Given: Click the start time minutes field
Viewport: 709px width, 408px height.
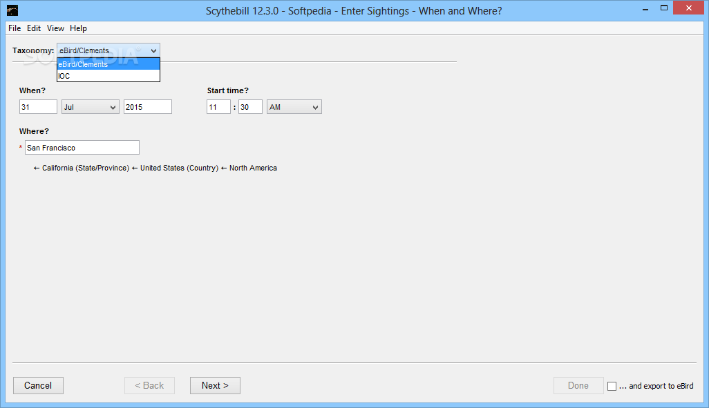Looking at the screenshot, I should 250,107.
